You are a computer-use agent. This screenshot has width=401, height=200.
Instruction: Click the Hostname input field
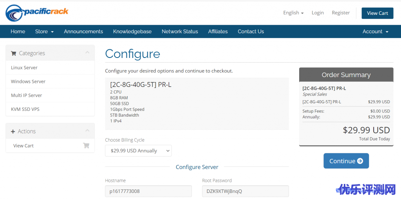(148, 191)
